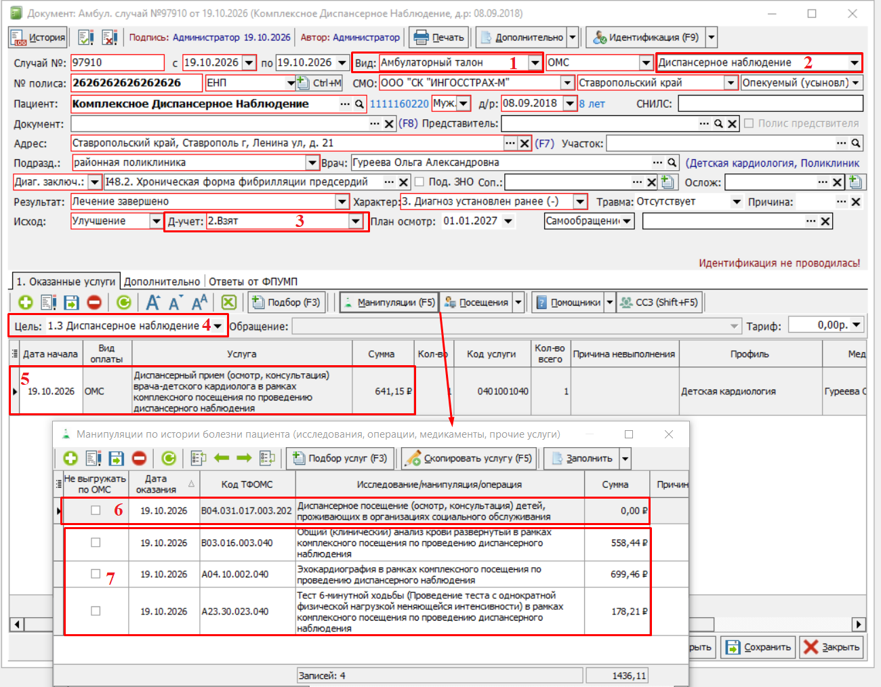Click the green add icon in Манипуляции window
Screen dimensions: 881x687
(70, 459)
